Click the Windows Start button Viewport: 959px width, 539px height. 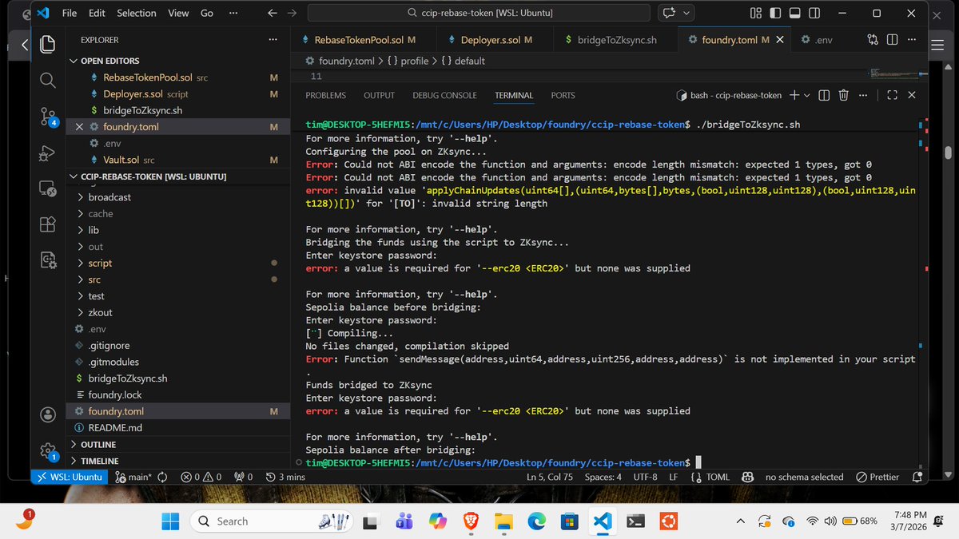coord(170,521)
